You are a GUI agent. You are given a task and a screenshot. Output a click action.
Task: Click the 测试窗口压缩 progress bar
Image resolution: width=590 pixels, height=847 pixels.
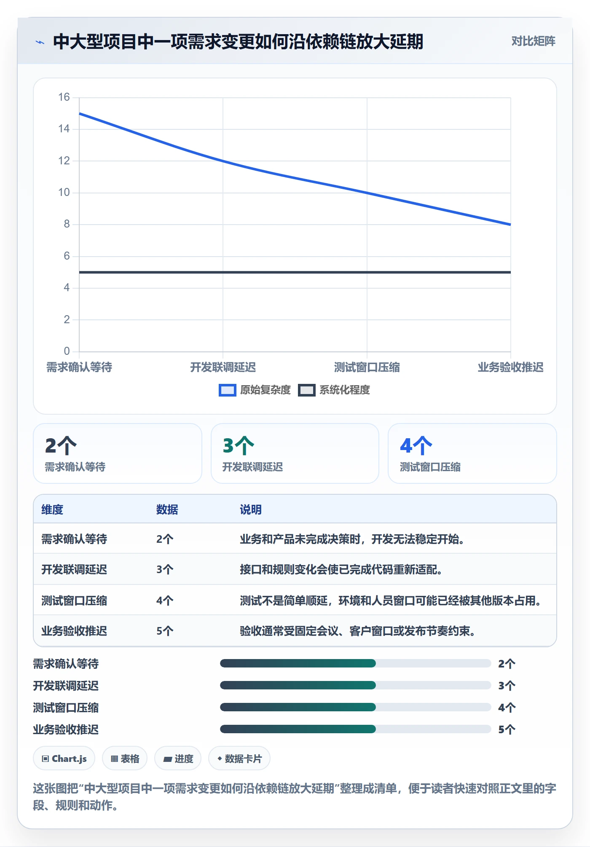[356, 708]
